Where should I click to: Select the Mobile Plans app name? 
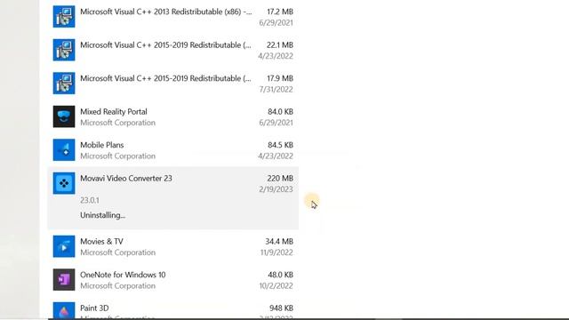[x=102, y=145]
